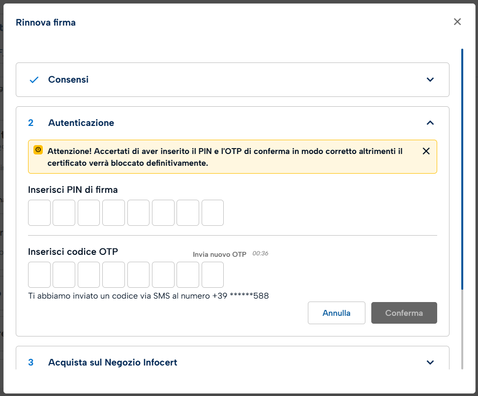The height and width of the screenshot is (396, 478).
Task: Select the last PIN di firma digit box
Action: tap(212, 213)
